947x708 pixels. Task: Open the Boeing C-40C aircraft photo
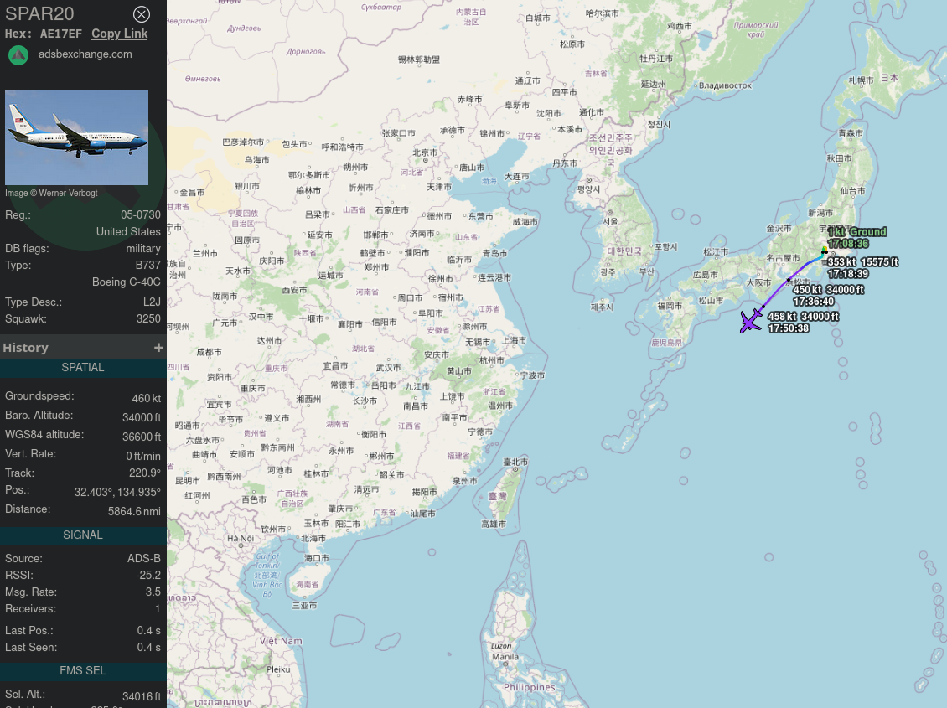pos(77,137)
